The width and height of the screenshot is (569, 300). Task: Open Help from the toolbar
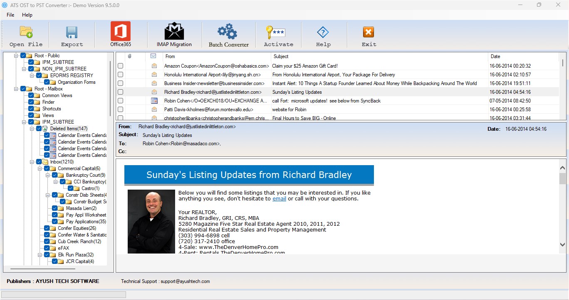pyautogui.click(x=323, y=32)
